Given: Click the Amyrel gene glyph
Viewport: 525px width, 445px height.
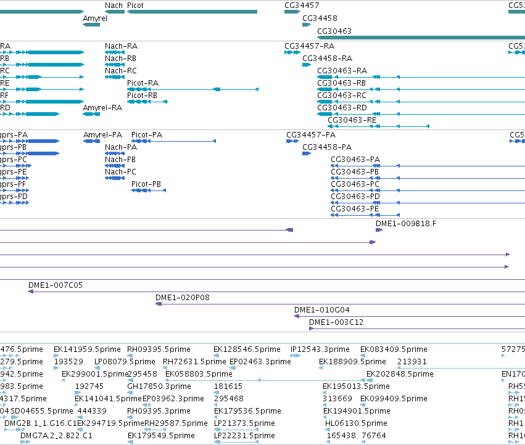Looking at the screenshot, I should coord(91,25).
